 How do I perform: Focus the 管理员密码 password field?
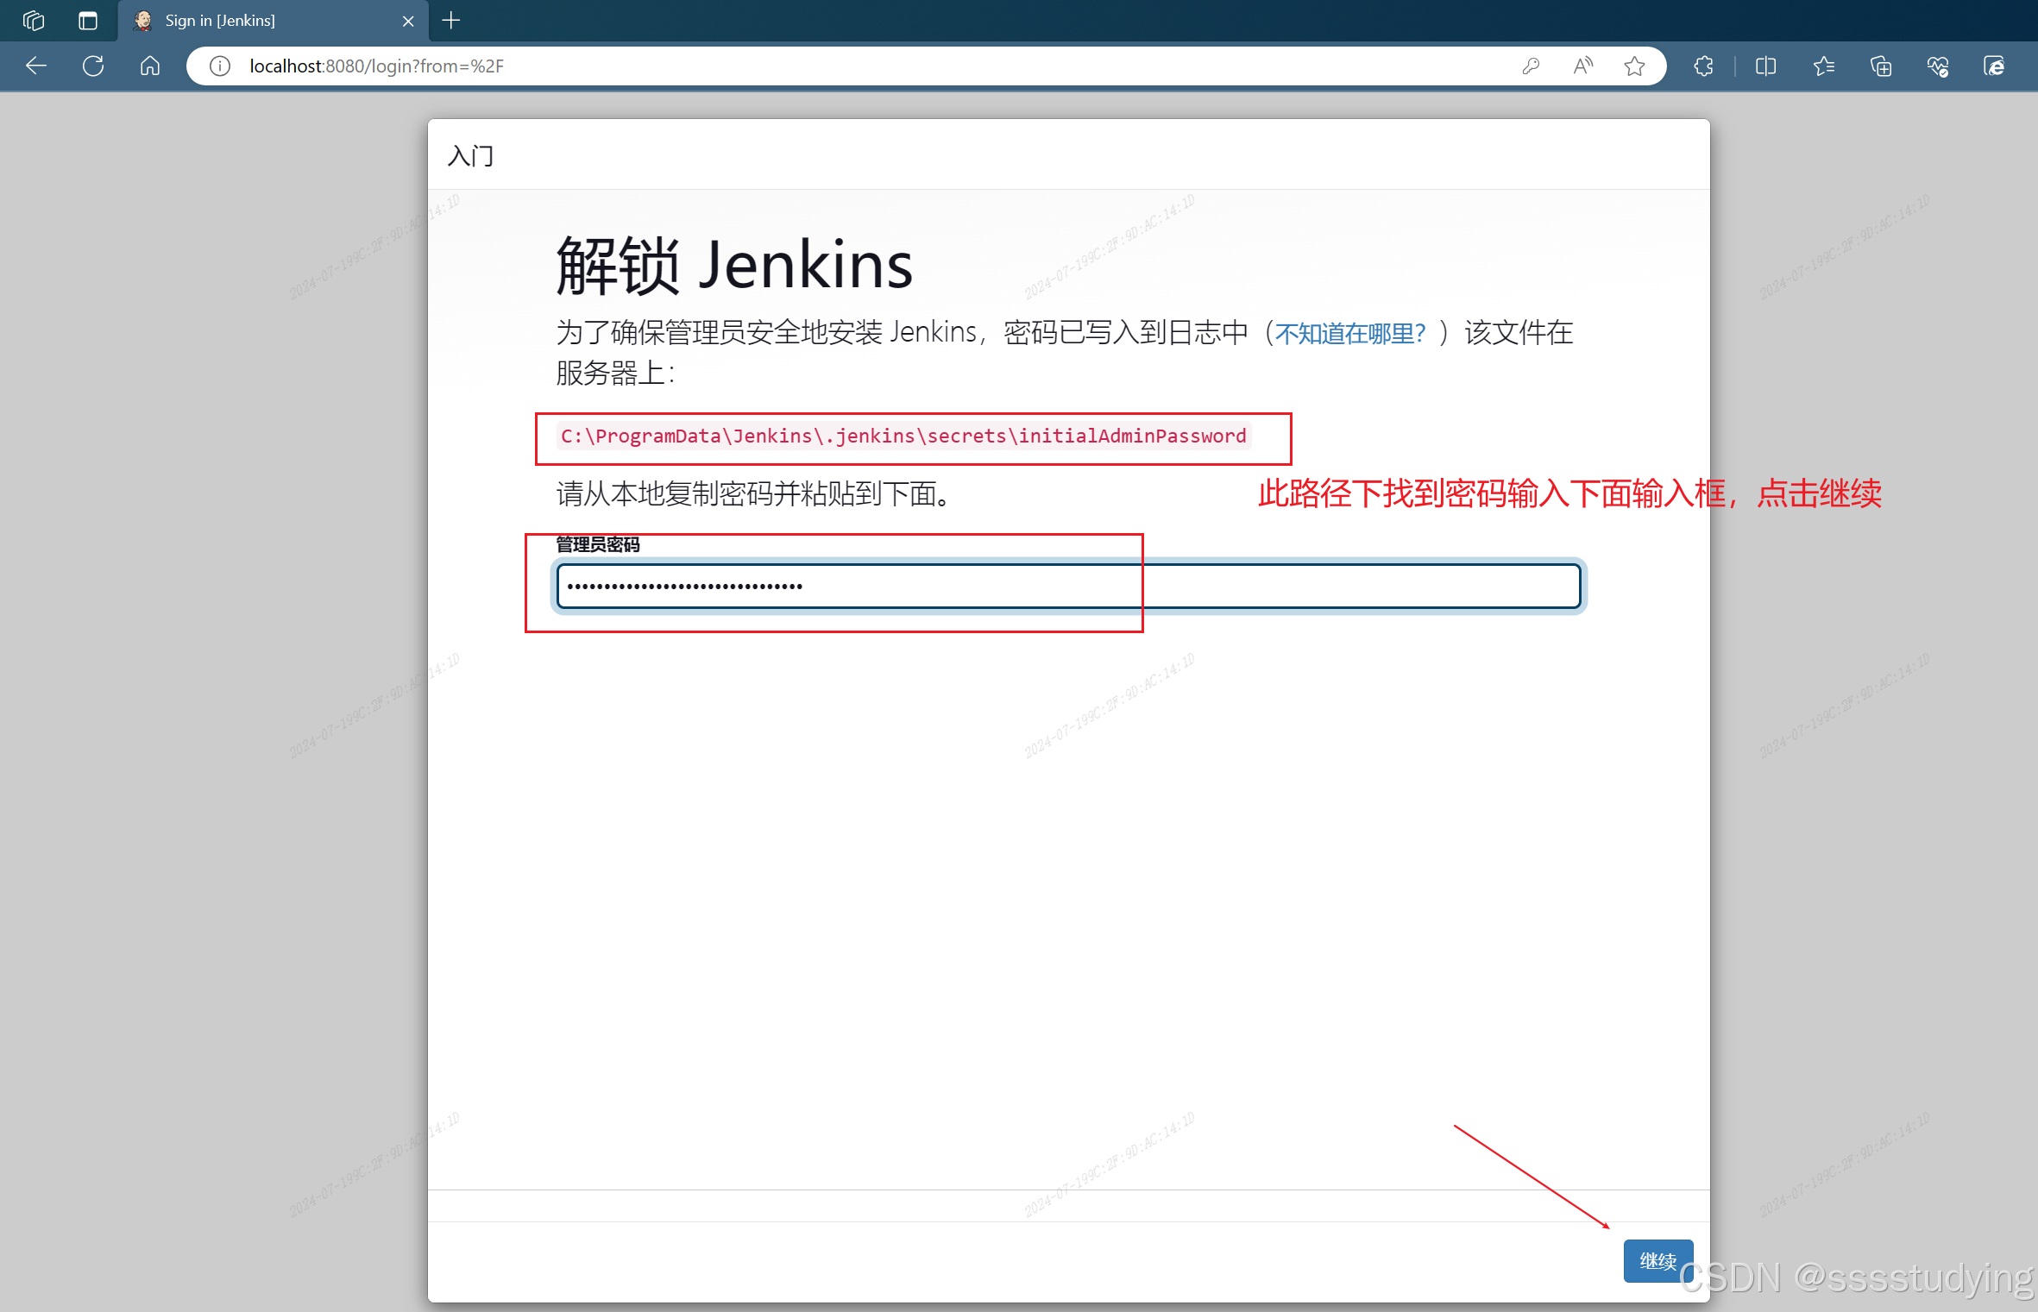pyautogui.click(x=1068, y=586)
